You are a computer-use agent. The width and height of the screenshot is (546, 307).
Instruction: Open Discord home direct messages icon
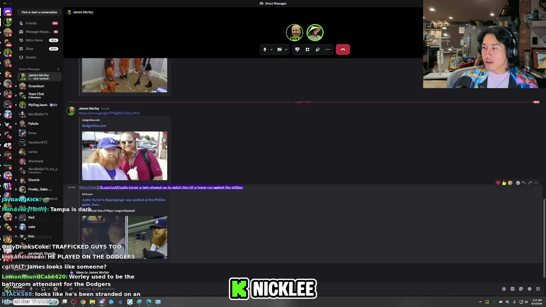(x=8, y=12)
